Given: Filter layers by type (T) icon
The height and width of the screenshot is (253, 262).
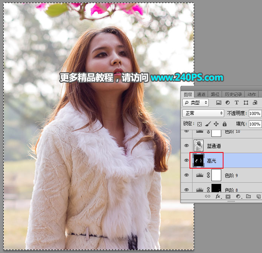Looking at the screenshot, I should coord(237,102).
